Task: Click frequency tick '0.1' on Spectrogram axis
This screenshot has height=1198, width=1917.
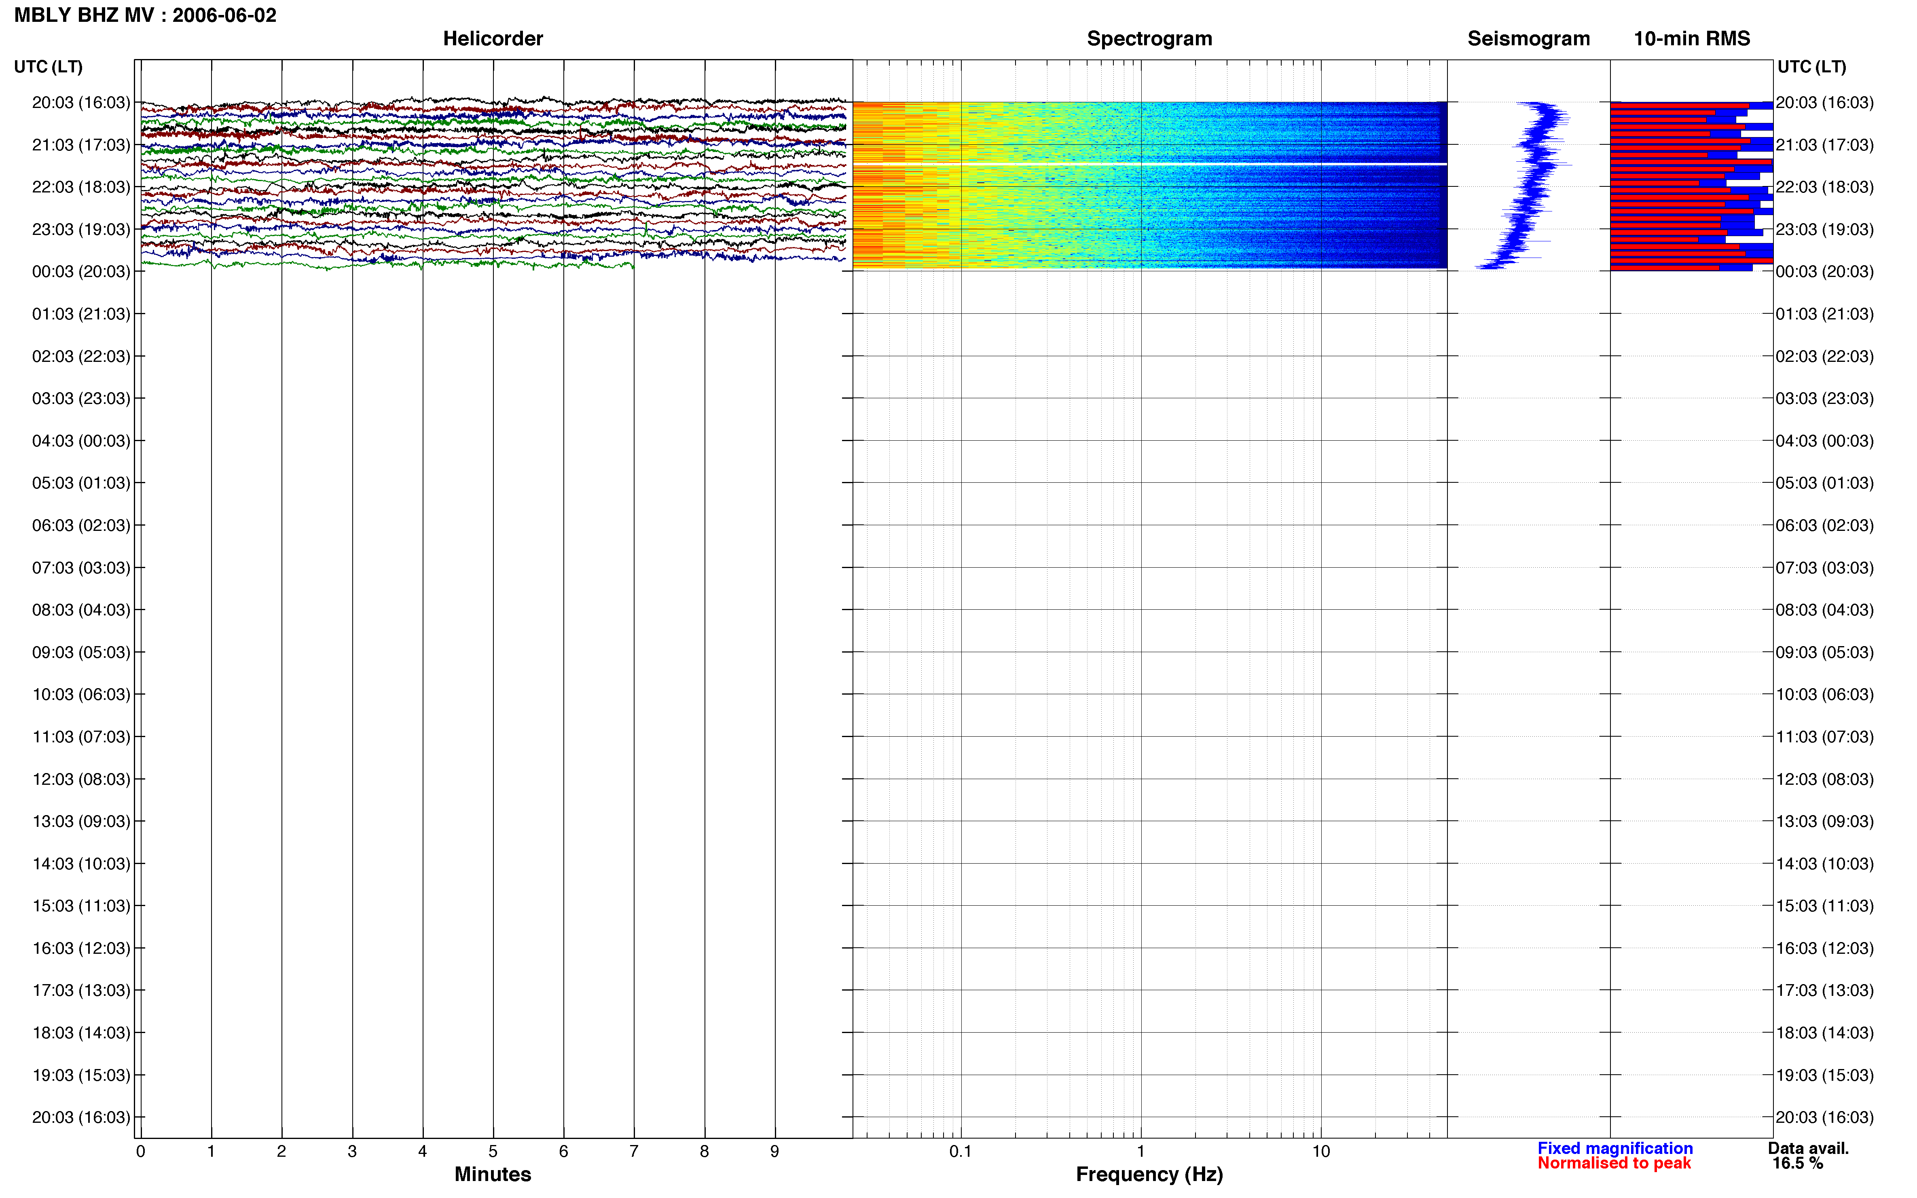Action: tap(961, 1151)
